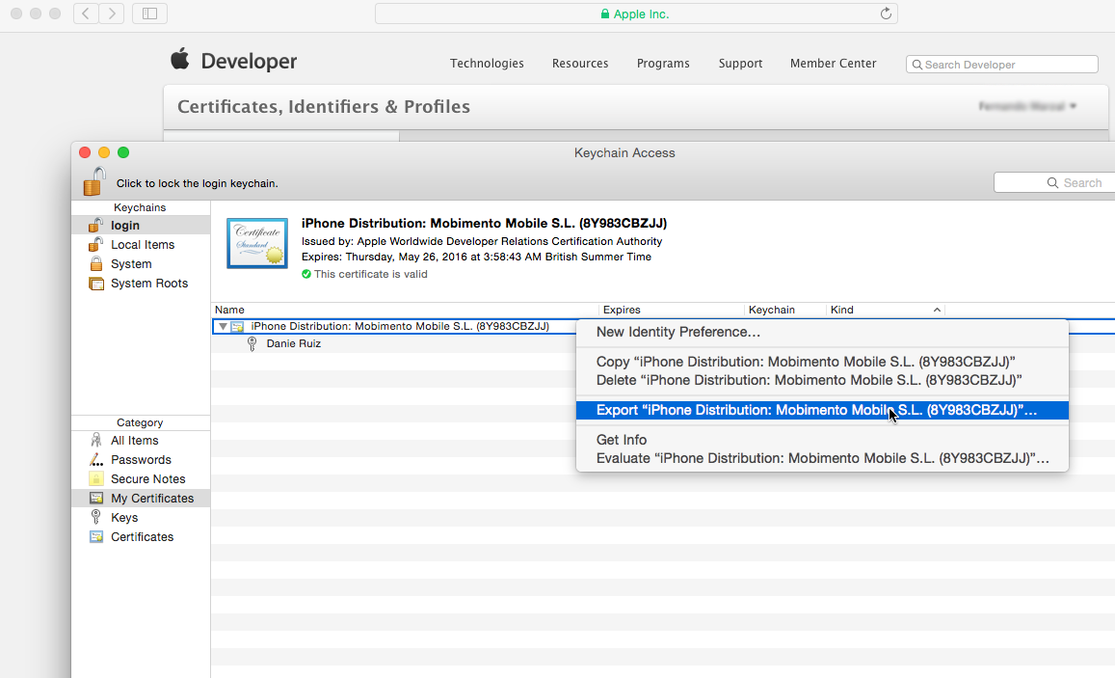Click the Passwords category icon
Image resolution: width=1115 pixels, height=678 pixels.
pos(96,460)
